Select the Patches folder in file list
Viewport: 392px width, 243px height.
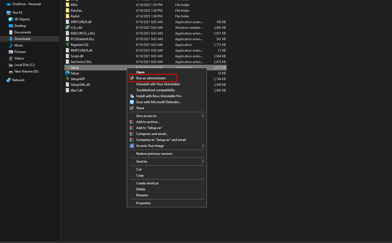76,11
